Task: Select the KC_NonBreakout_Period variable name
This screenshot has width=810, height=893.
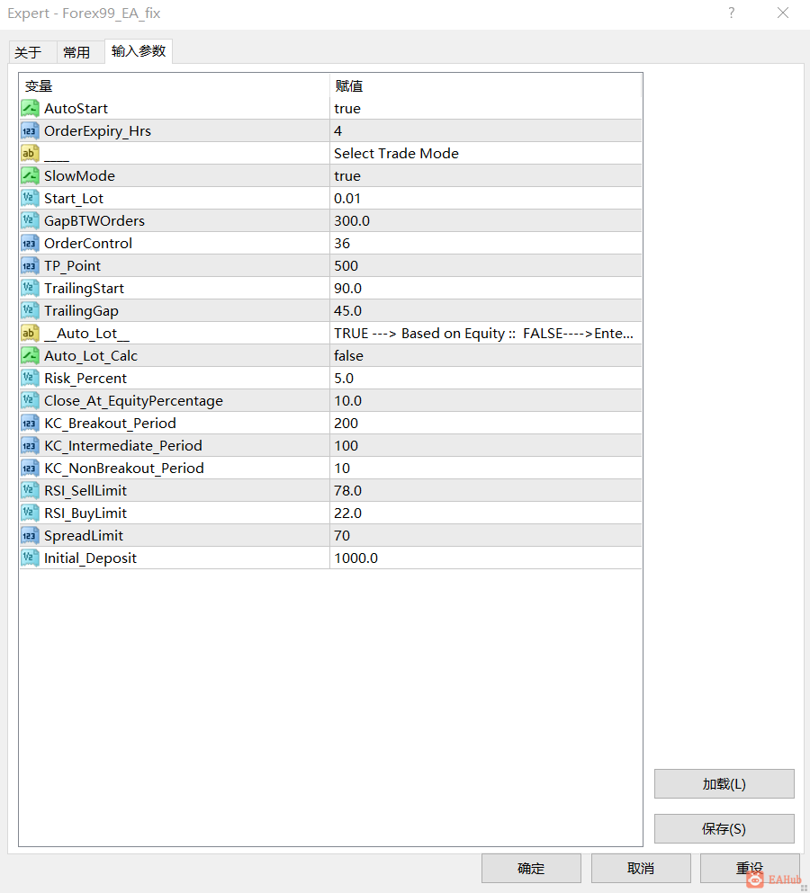Action: (x=124, y=469)
